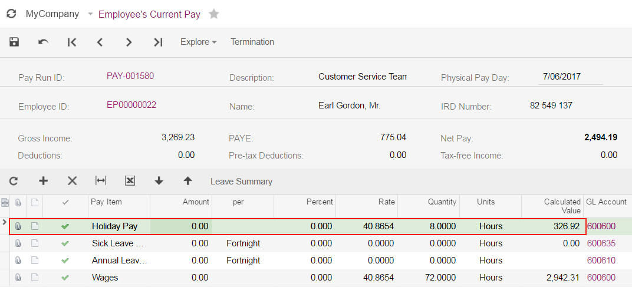The image size is (632, 287).
Task: Add page to favorites with the star
Action: click(214, 14)
